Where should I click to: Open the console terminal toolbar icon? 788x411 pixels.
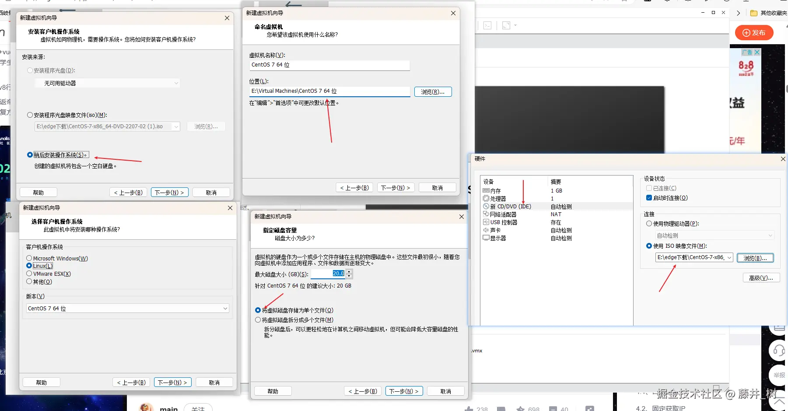pos(487,25)
